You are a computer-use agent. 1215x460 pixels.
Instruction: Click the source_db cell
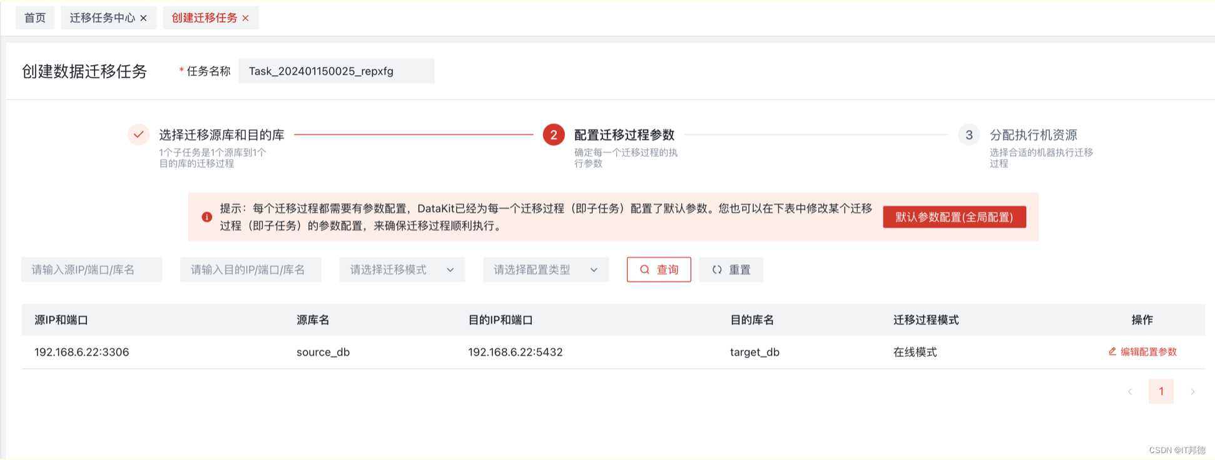pyautogui.click(x=323, y=352)
